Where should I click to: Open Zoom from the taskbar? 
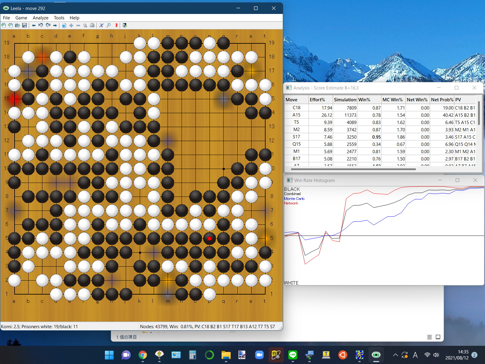pos(259,355)
